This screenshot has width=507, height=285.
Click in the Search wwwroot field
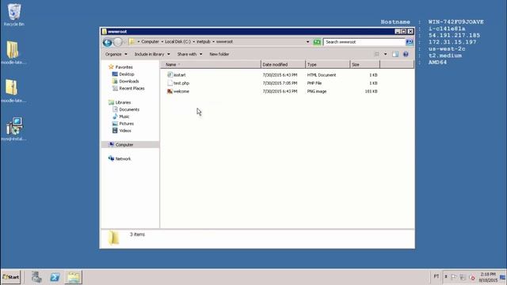point(364,42)
